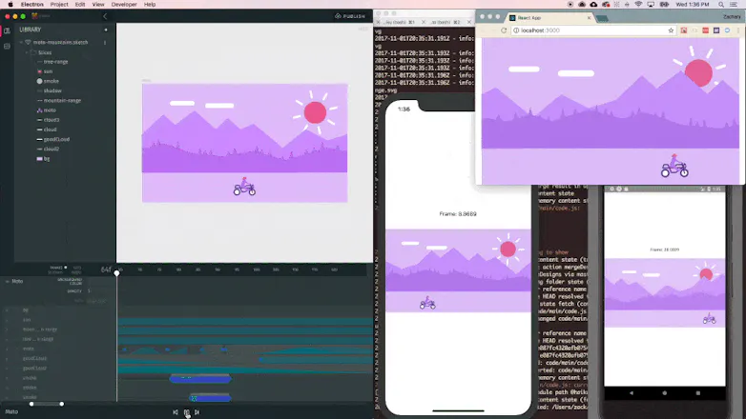Open a new tab in Chrome
Viewport: 746px width, 419px height.
(x=602, y=18)
